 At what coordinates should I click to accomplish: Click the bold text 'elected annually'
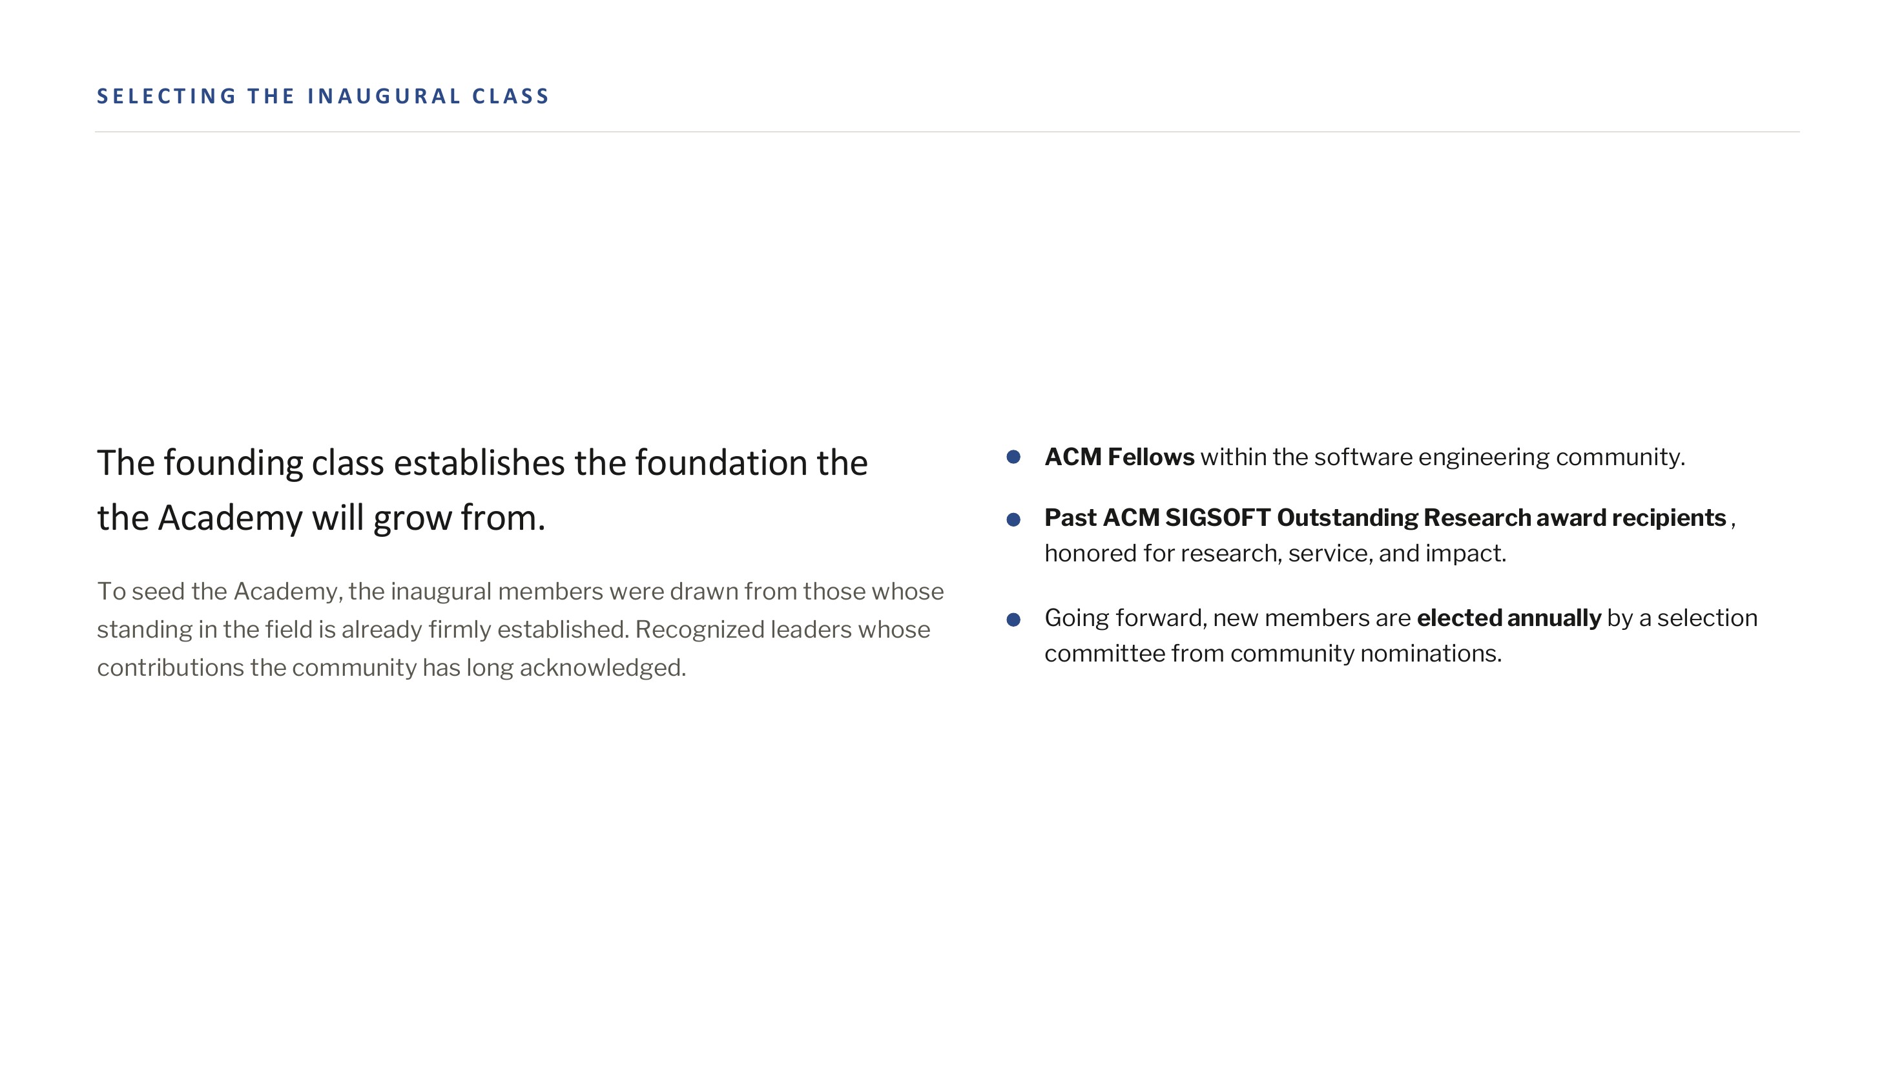[1509, 617]
